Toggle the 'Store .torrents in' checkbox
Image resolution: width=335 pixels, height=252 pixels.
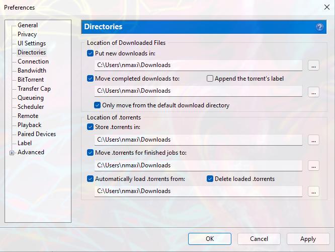click(x=90, y=127)
